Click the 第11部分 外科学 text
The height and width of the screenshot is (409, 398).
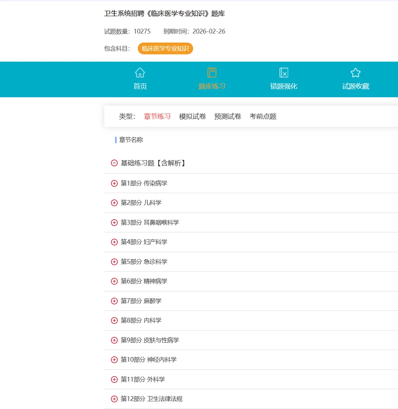coord(143,379)
